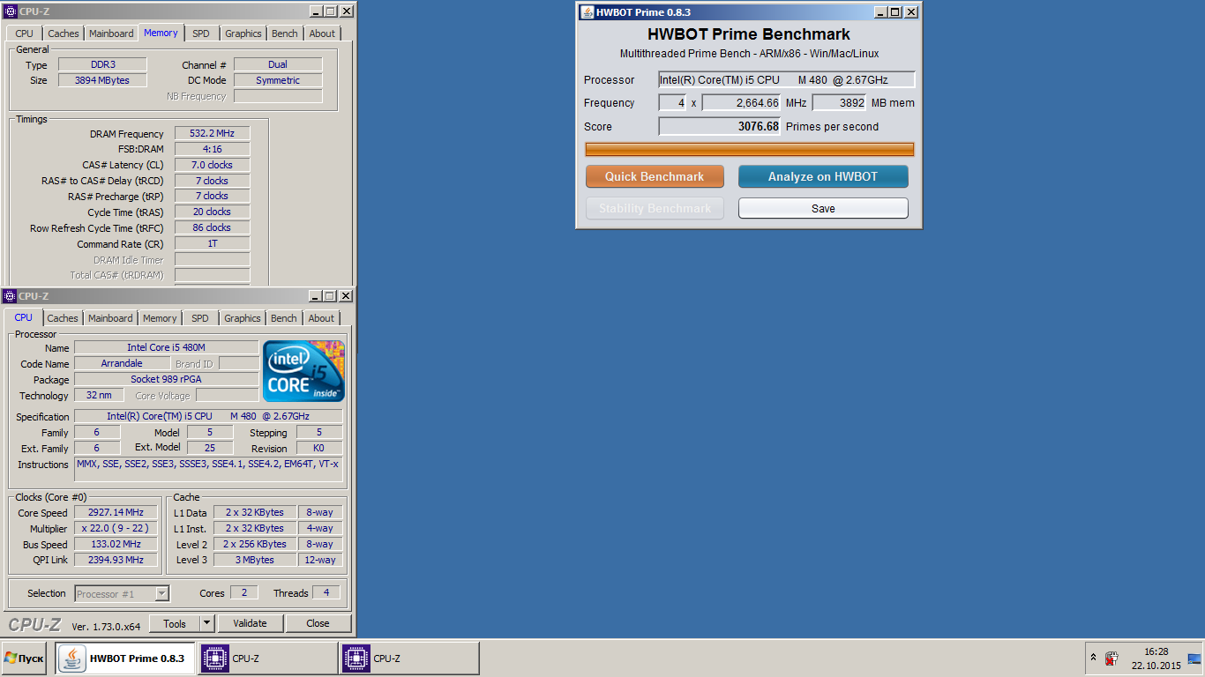Click the 2,664.66 MHz frequency field
1205x677 pixels.
742,103
